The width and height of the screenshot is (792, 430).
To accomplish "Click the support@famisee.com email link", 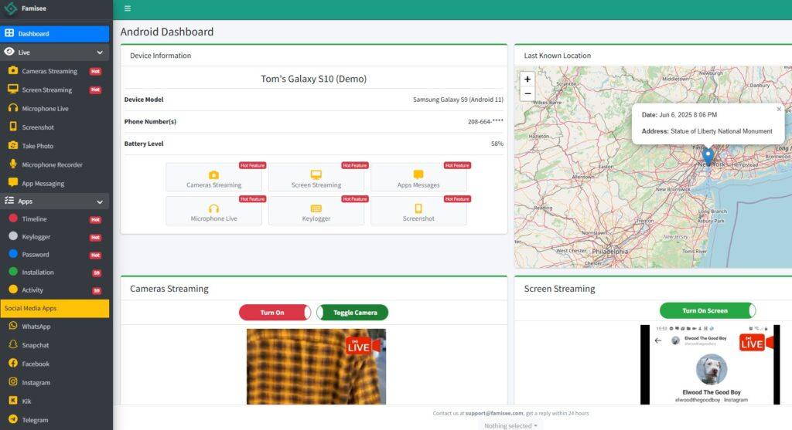I will pos(494,413).
